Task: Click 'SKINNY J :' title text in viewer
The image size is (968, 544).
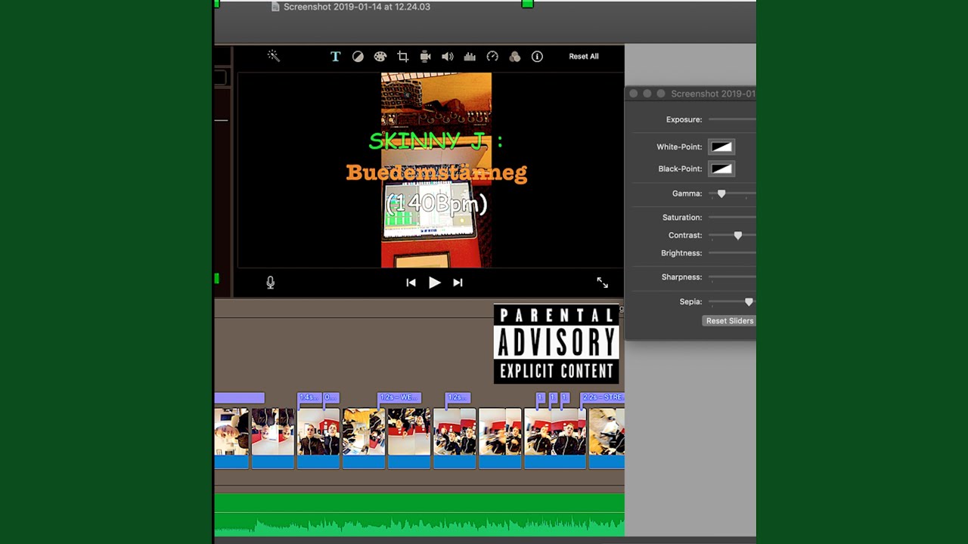Action: 436,141
